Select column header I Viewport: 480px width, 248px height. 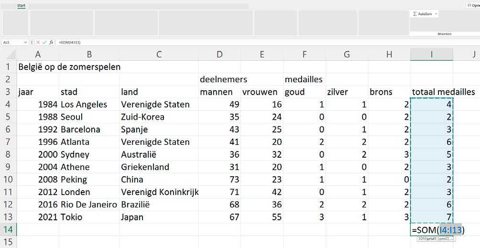click(x=431, y=54)
